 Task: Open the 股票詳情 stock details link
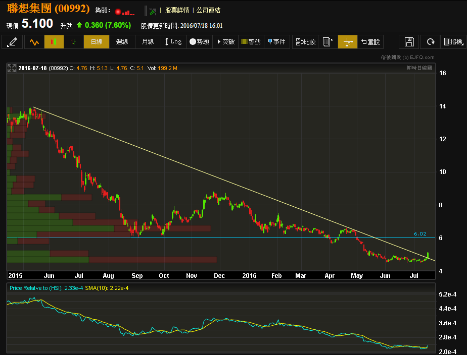[x=177, y=11]
